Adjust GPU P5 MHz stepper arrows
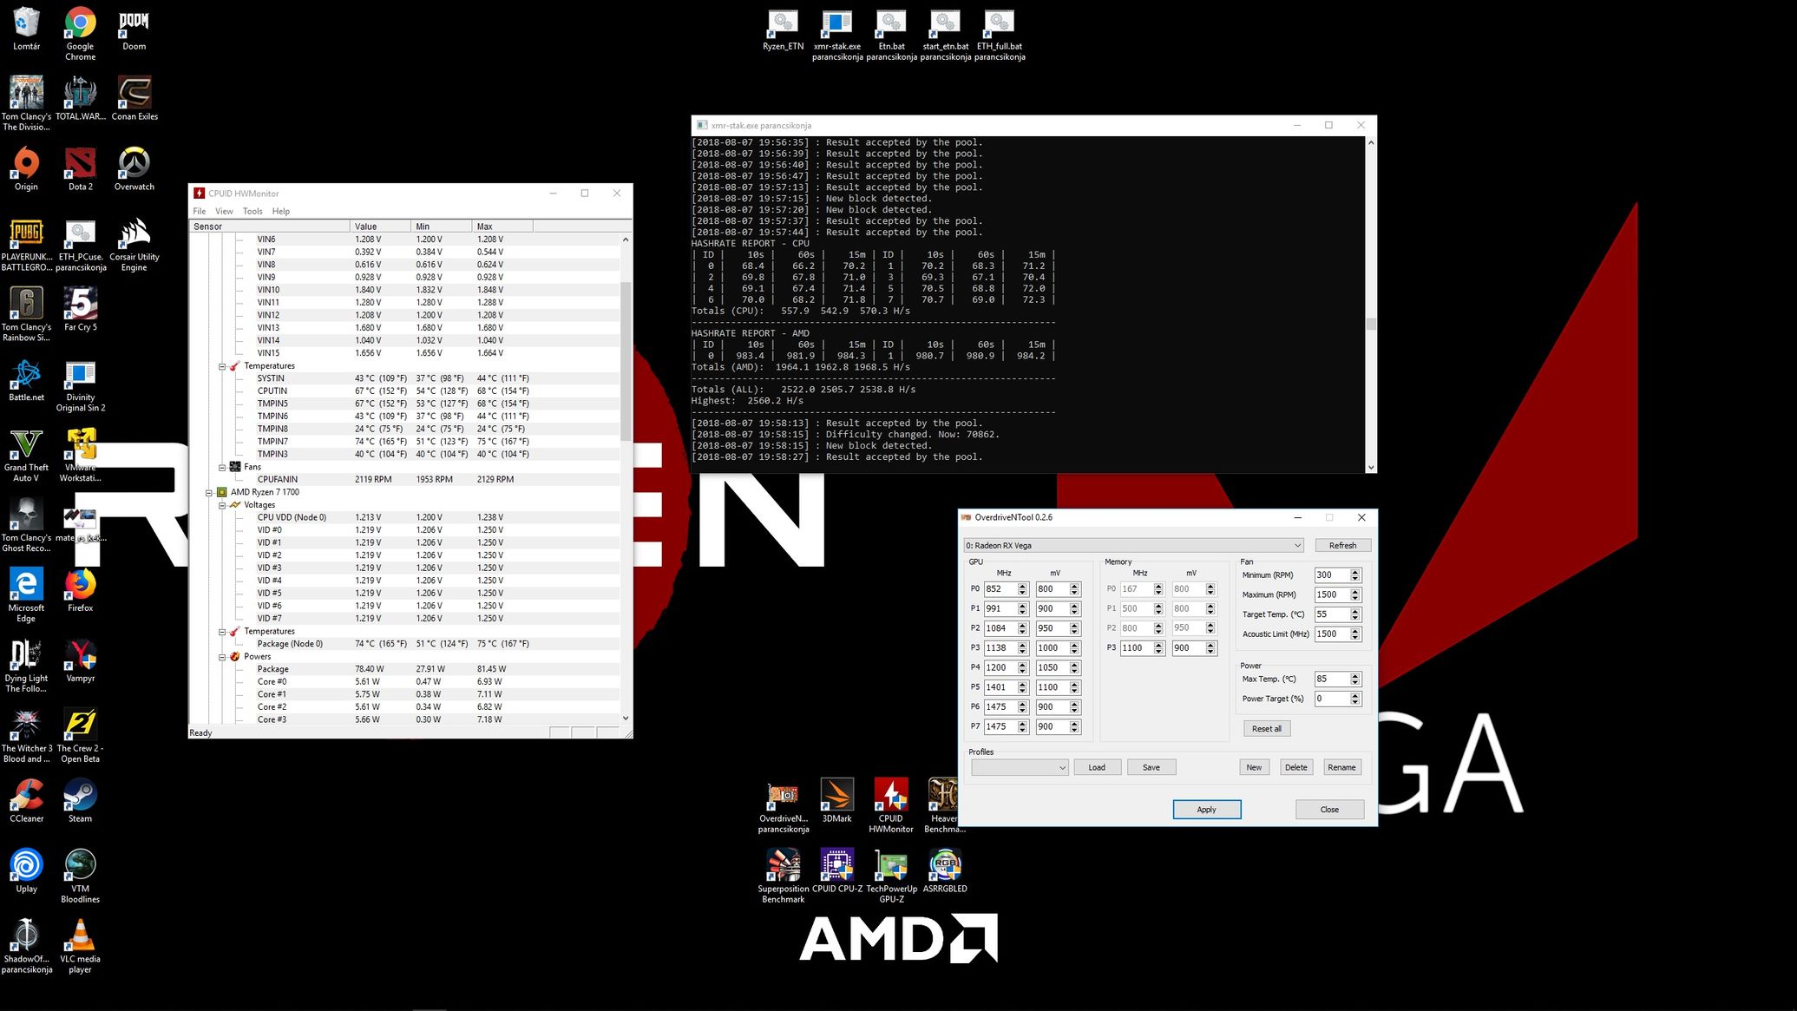Viewport: 1797px width, 1011px height. pyautogui.click(x=1023, y=687)
